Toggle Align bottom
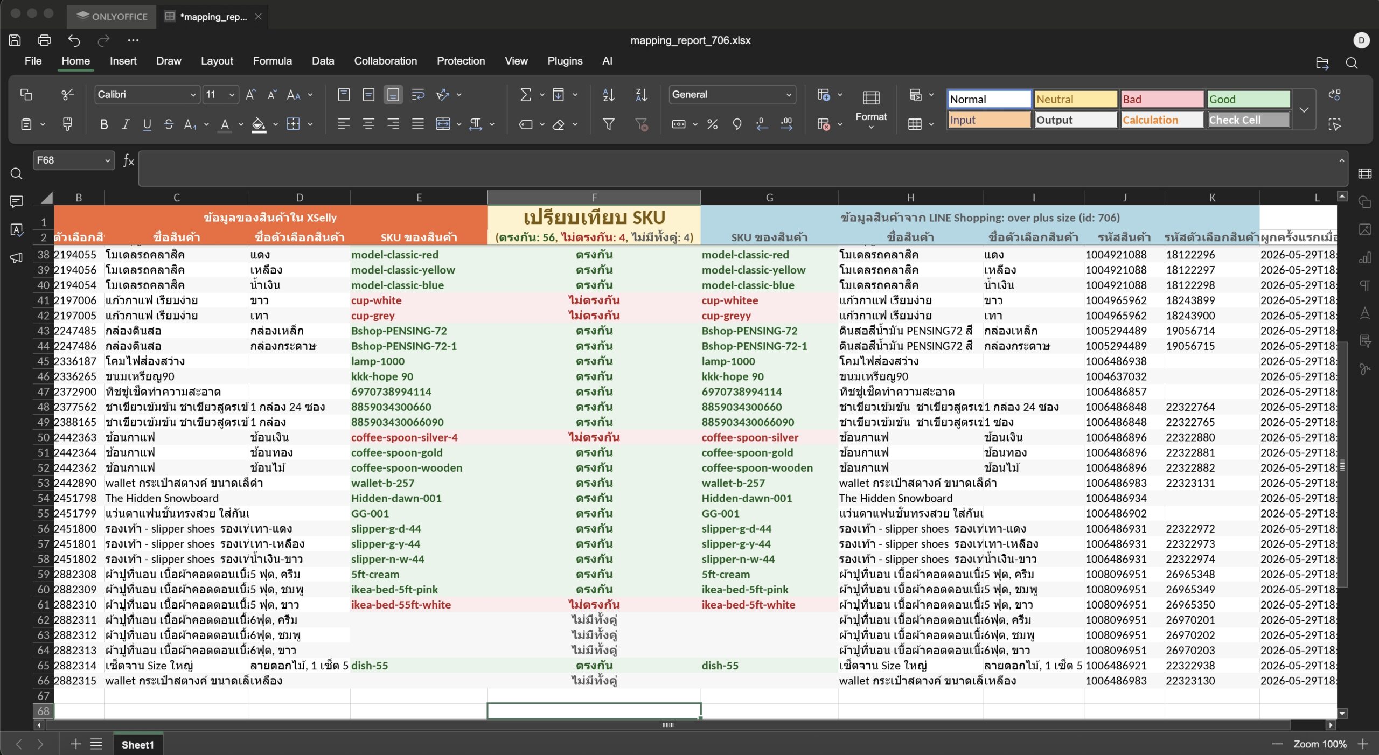Screen dimensions: 1379x755 393,95
